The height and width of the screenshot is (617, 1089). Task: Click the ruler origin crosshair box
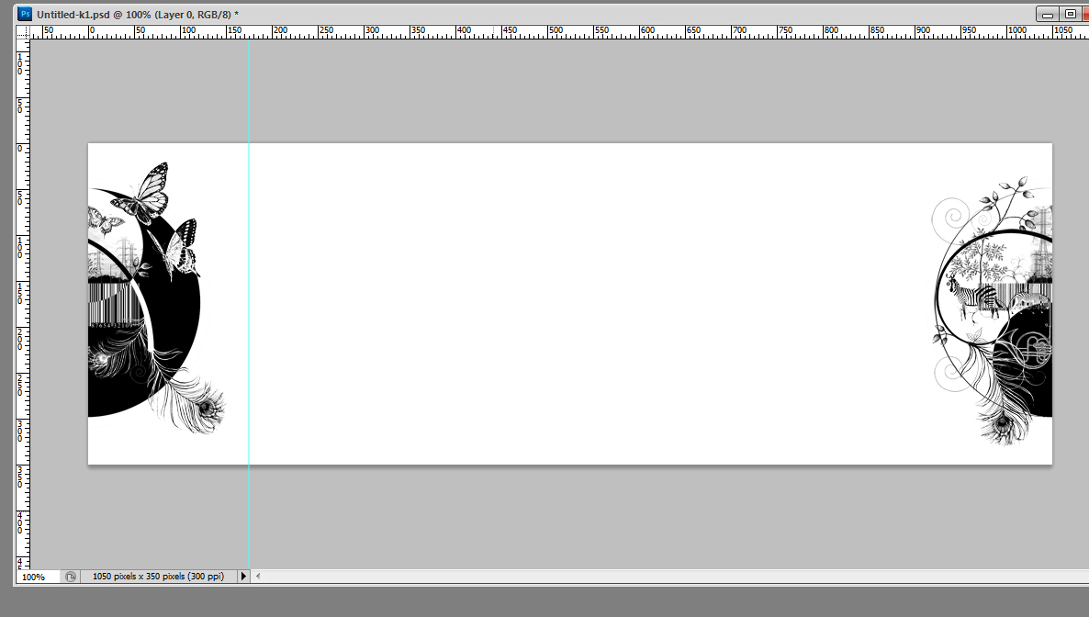(23, 32)
